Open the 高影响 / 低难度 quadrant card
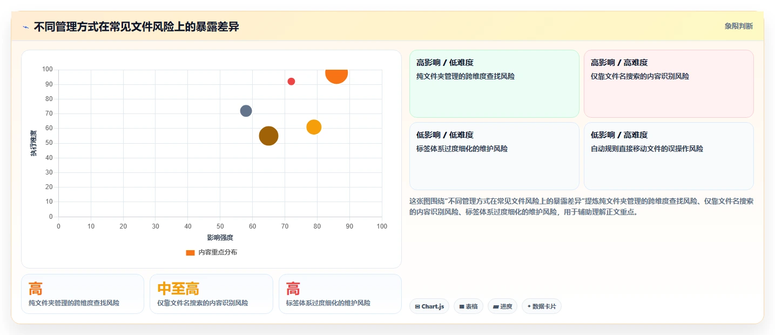 pyautogui.click(x=494, y=84)
